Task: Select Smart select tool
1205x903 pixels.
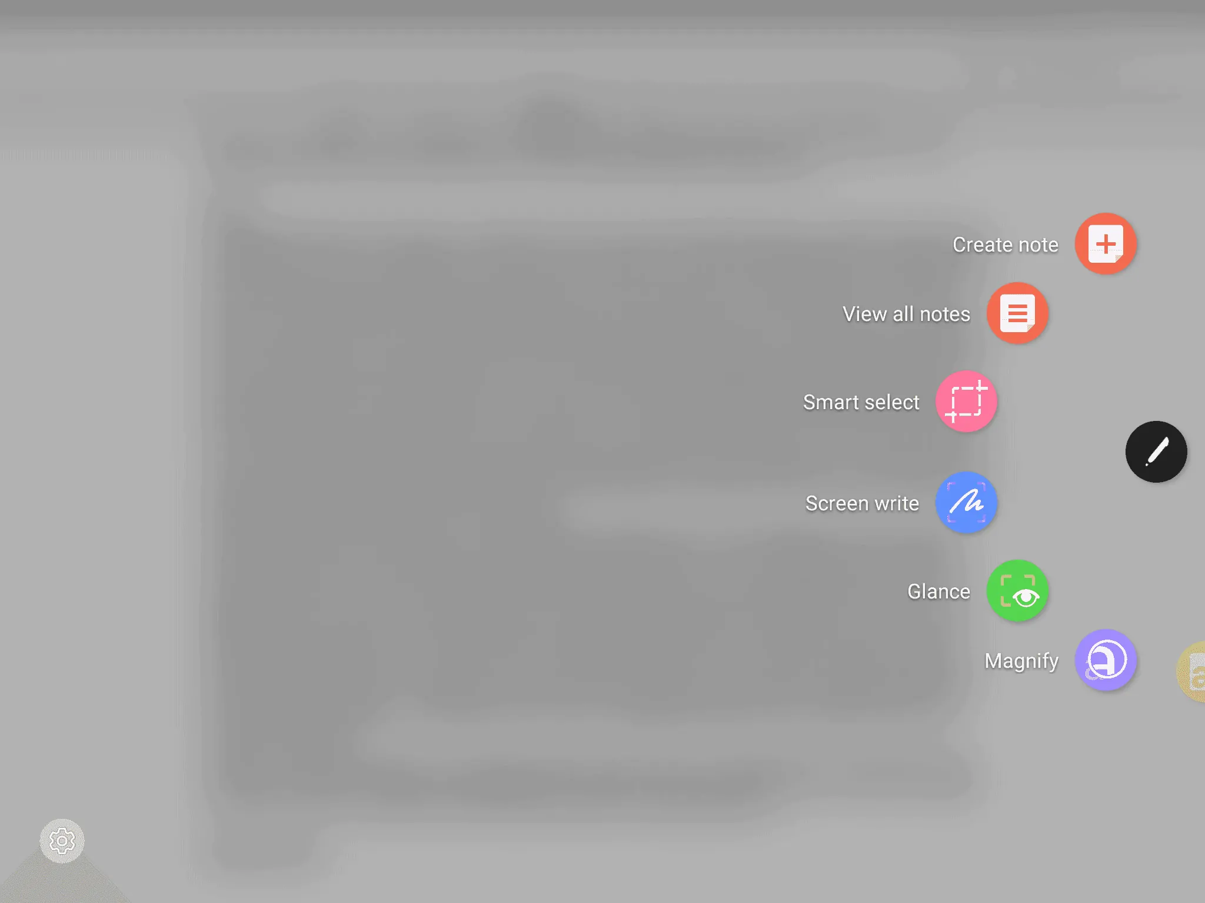Action: point(966,401)
